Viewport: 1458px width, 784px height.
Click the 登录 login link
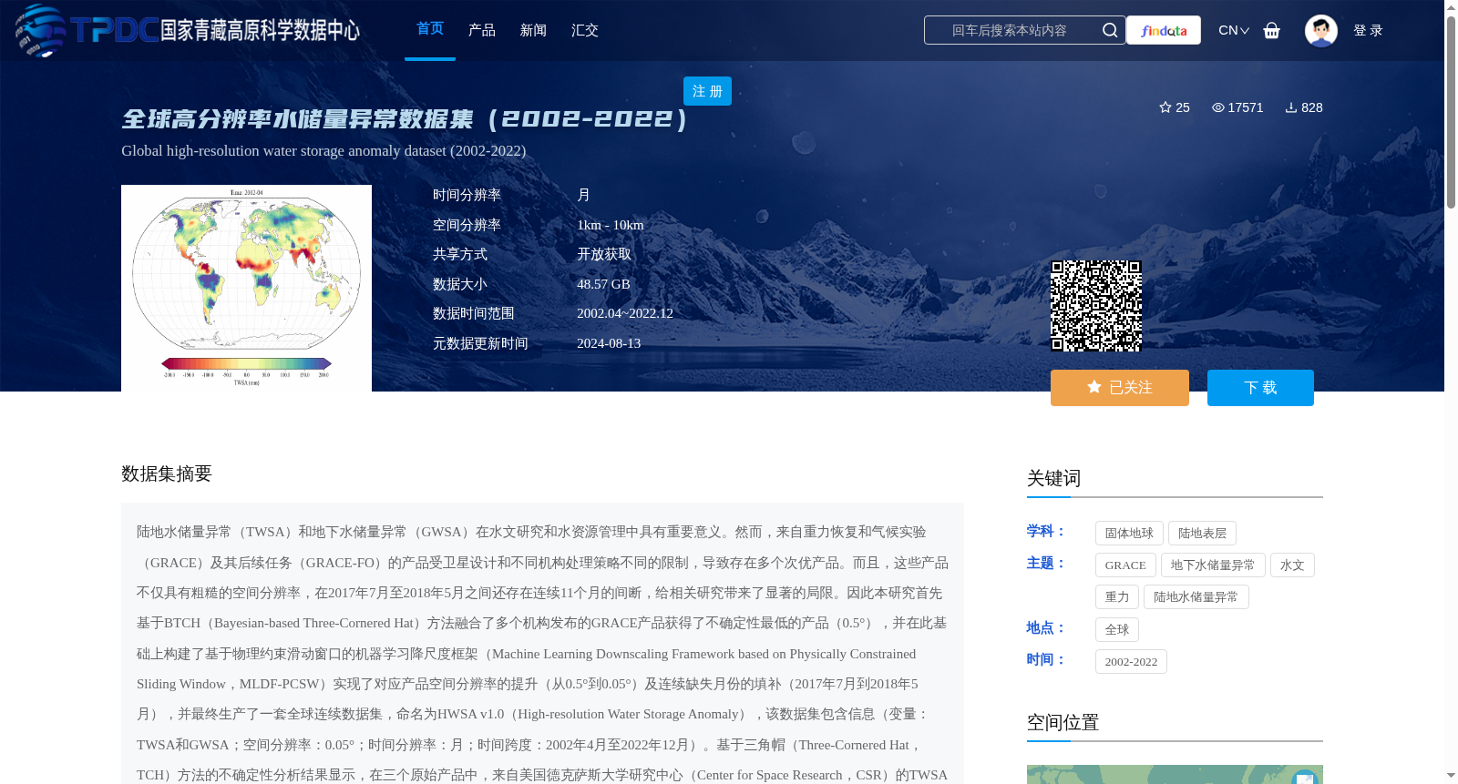[1368, 30]
